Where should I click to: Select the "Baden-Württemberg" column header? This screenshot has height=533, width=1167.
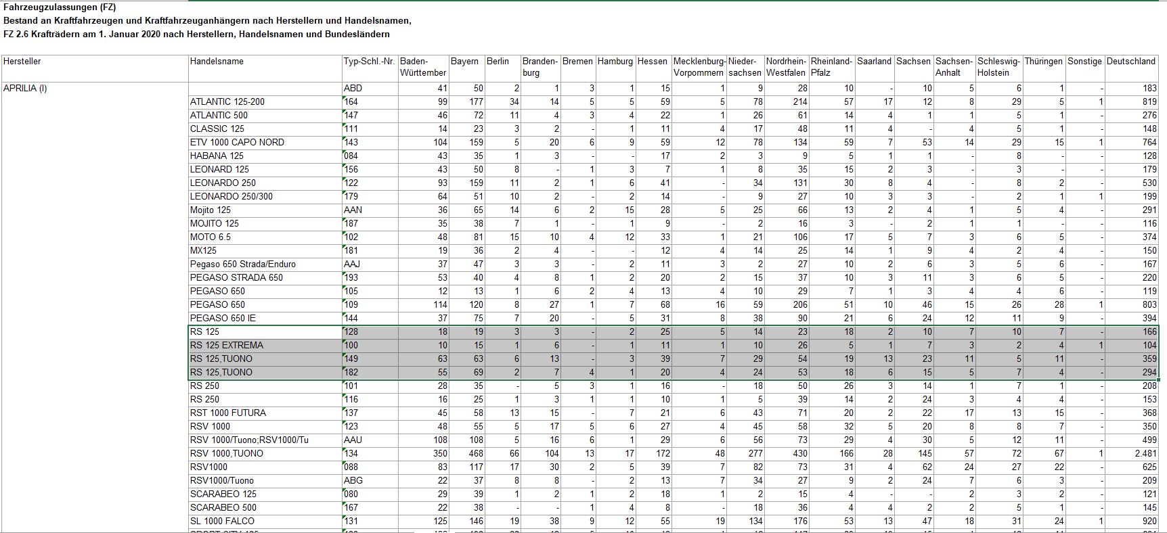(423, 67)
